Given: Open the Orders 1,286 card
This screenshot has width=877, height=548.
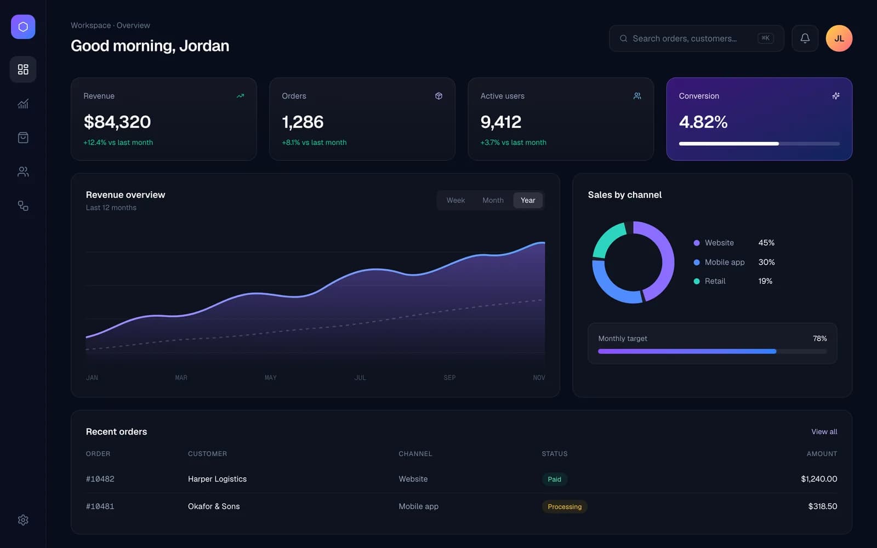Looking at the screenshot, I should pyautogui.click(x=362, y=119).
